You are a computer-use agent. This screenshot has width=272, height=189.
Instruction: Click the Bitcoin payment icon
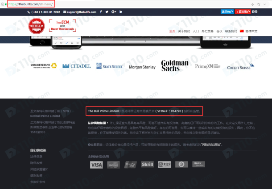[181, 164]
